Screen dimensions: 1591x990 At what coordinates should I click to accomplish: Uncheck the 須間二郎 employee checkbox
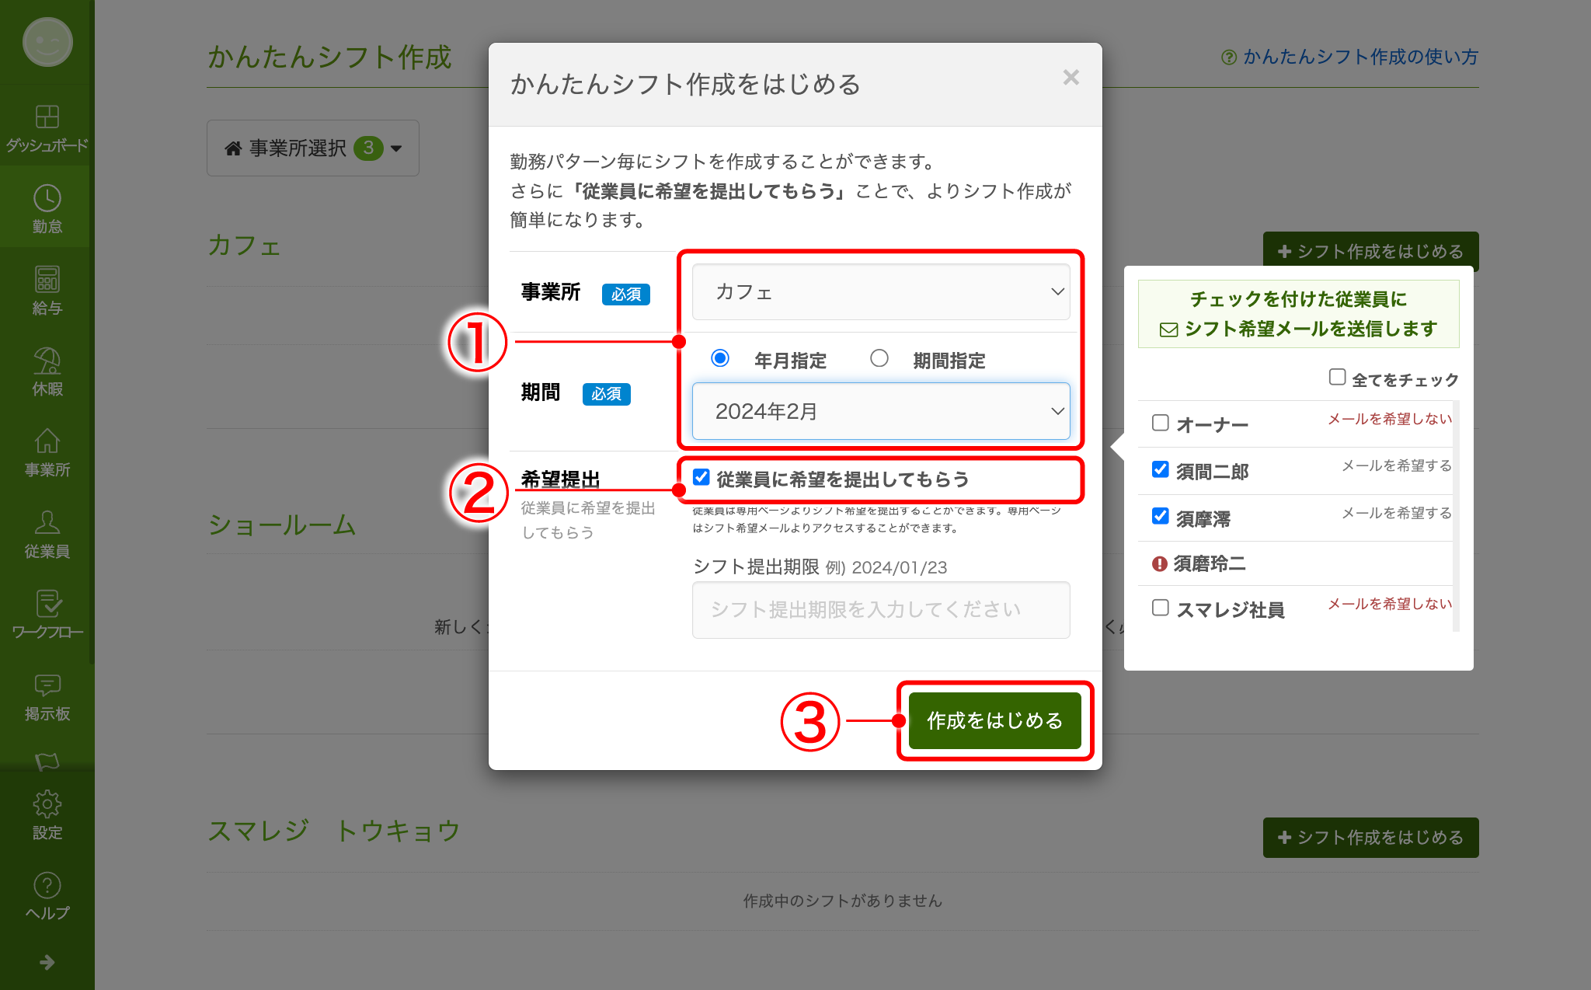pyautogui.click(x=1160, y=469)
